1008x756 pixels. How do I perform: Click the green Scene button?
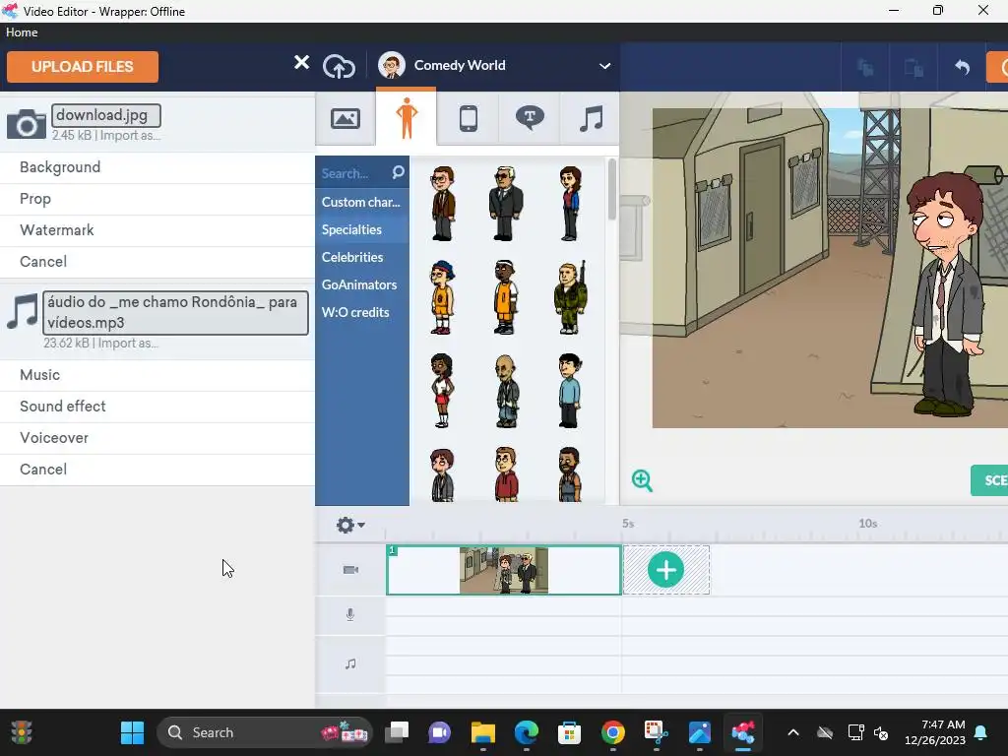989,480
